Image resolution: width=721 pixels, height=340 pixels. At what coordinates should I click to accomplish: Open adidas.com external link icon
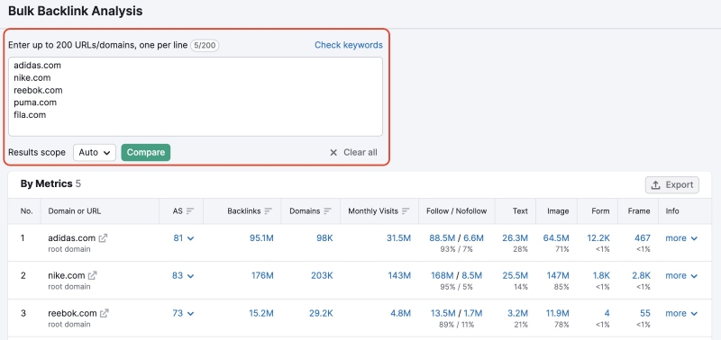[104, 238]
